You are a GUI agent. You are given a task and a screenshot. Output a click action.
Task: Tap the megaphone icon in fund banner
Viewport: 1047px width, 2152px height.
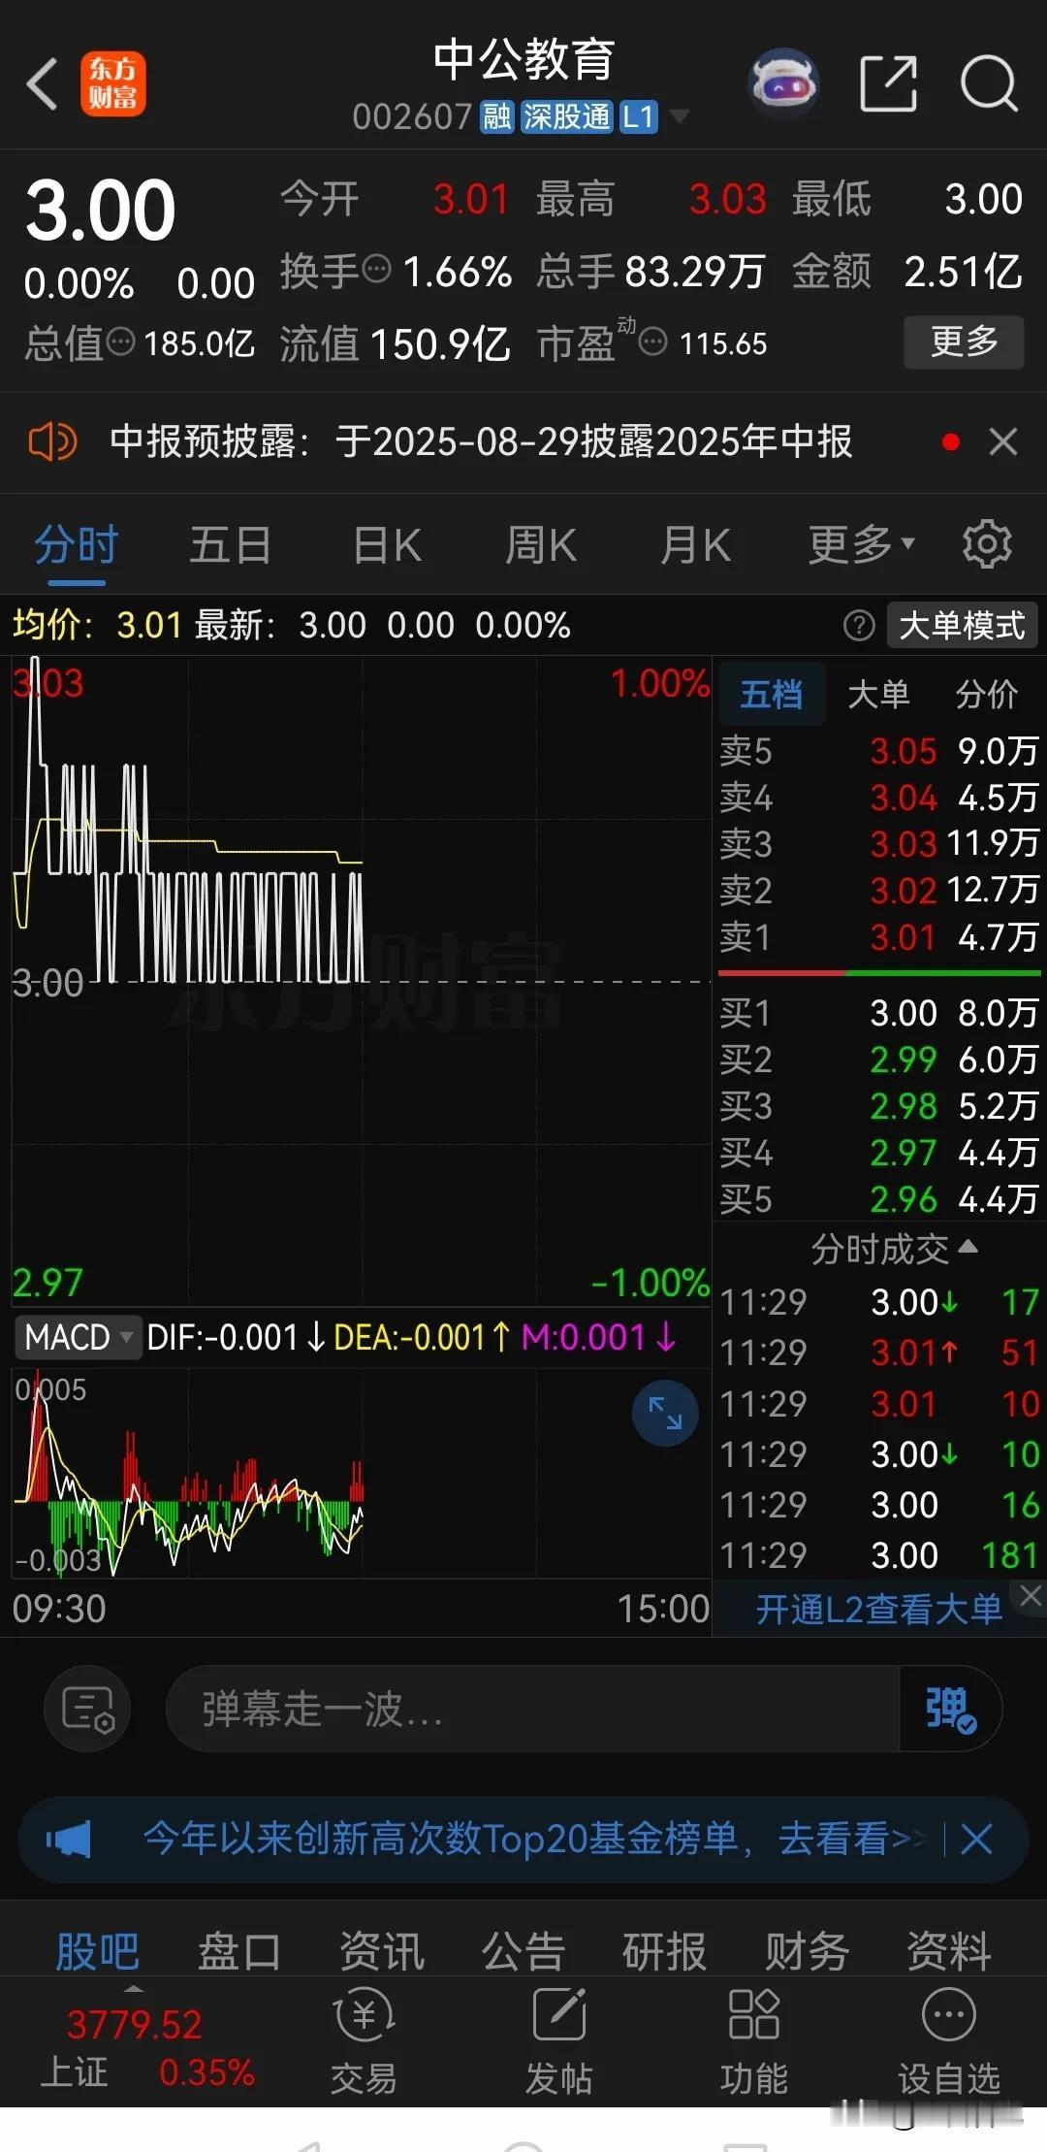(x=69, y=1839)
